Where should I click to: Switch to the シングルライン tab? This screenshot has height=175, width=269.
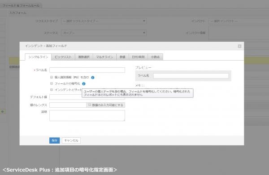click(x=38, y=57)
